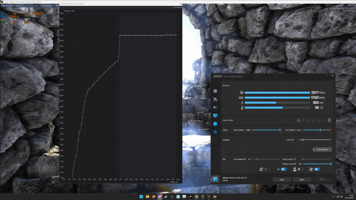Toggle the °C temperature unit button
The width and height of the screenshot is (356, 200).
pyautogui.click(x=321, y=108)
